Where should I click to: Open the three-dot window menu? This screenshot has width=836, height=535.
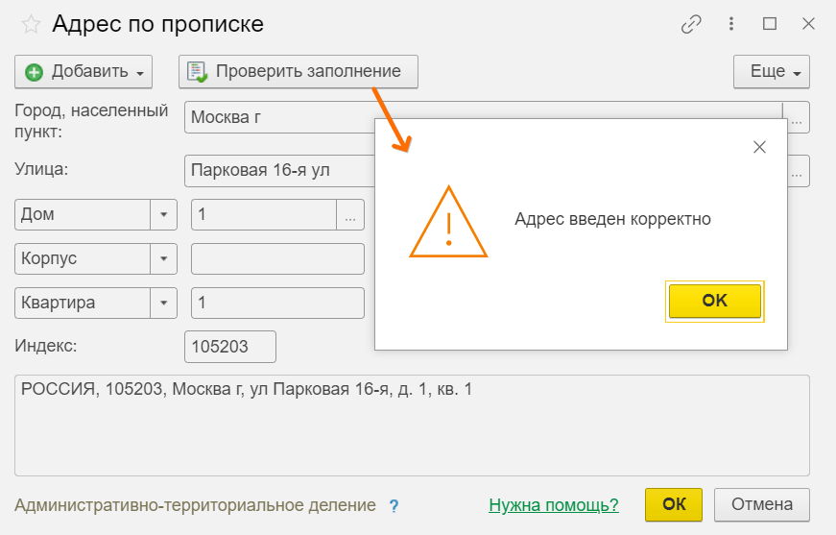731,25
